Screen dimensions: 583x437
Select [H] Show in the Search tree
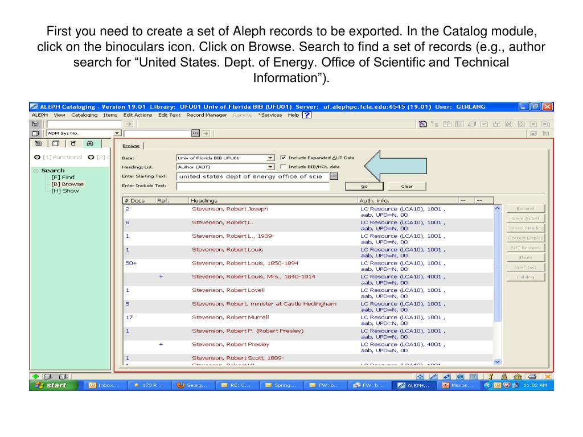coord(65,191)
